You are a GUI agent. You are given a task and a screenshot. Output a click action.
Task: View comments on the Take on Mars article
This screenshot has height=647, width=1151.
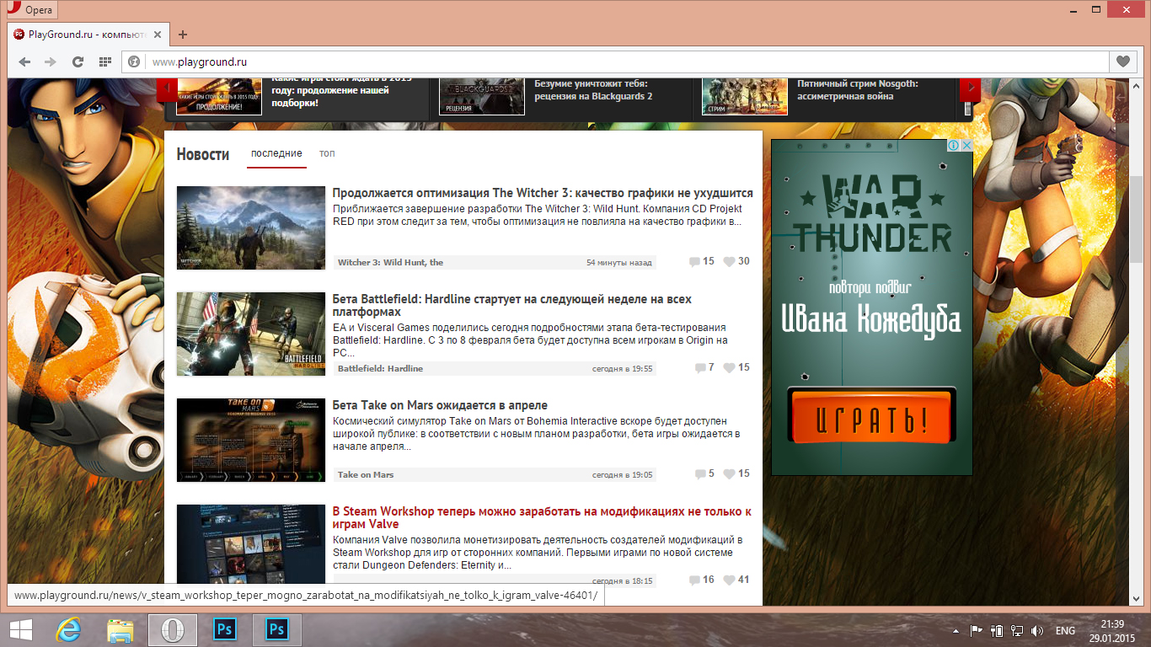tap(704, 473)
